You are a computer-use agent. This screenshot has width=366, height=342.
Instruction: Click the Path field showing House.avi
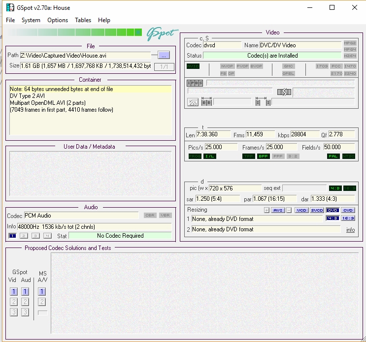pos(85,56)
